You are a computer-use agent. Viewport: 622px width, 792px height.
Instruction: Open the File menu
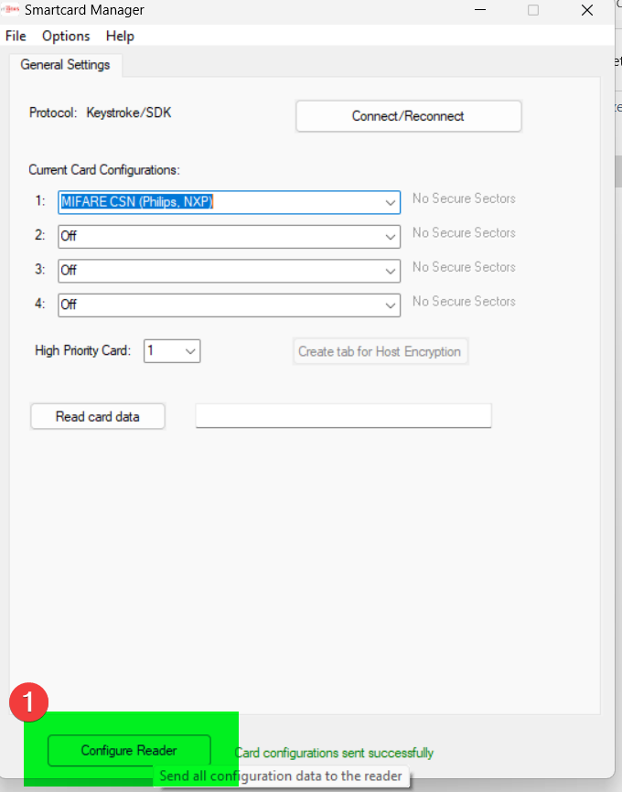point(16,36)
